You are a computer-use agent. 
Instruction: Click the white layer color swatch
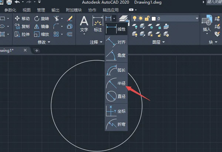click(153, 18)
